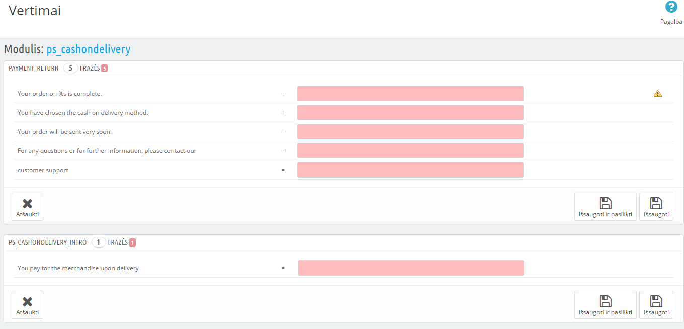Click the warning icon beside first phrase

[658, 93]
